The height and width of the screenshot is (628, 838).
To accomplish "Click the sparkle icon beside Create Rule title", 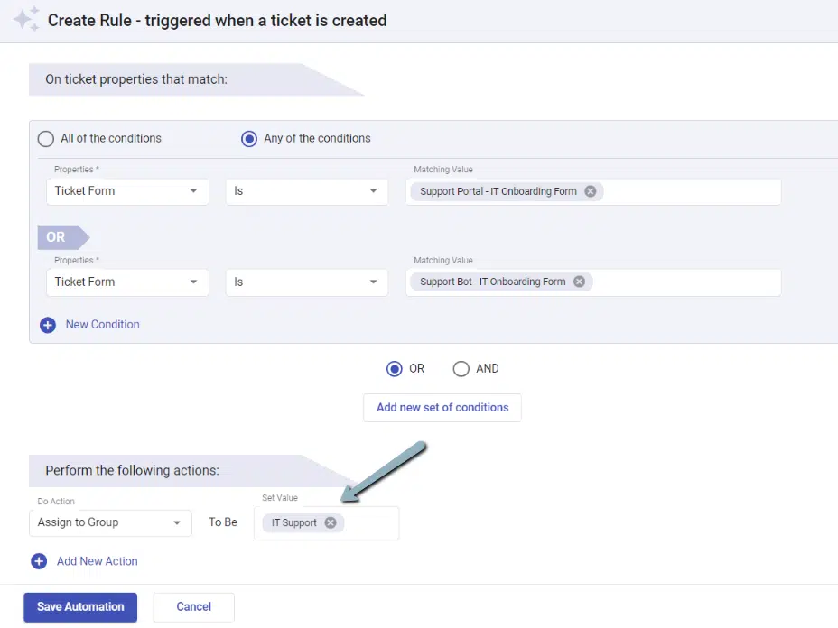I will pos(26,19).
